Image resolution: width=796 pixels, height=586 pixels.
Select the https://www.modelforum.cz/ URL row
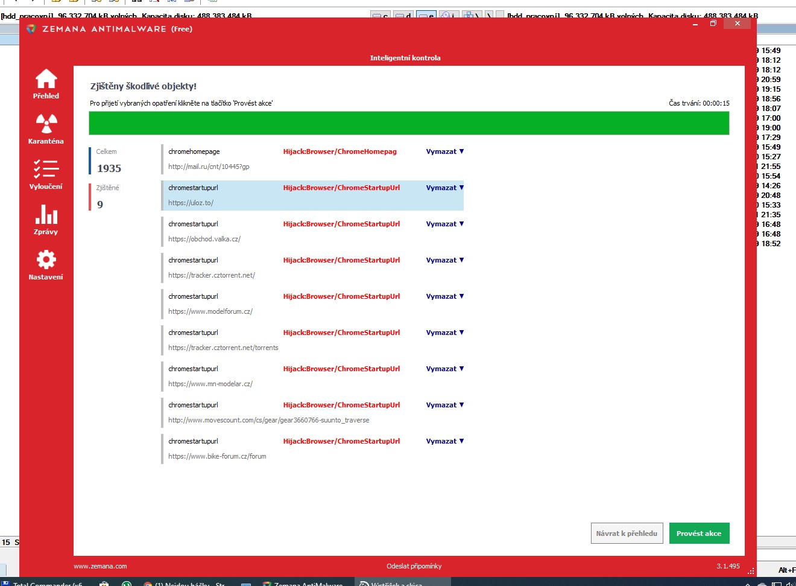coord(210,311)
